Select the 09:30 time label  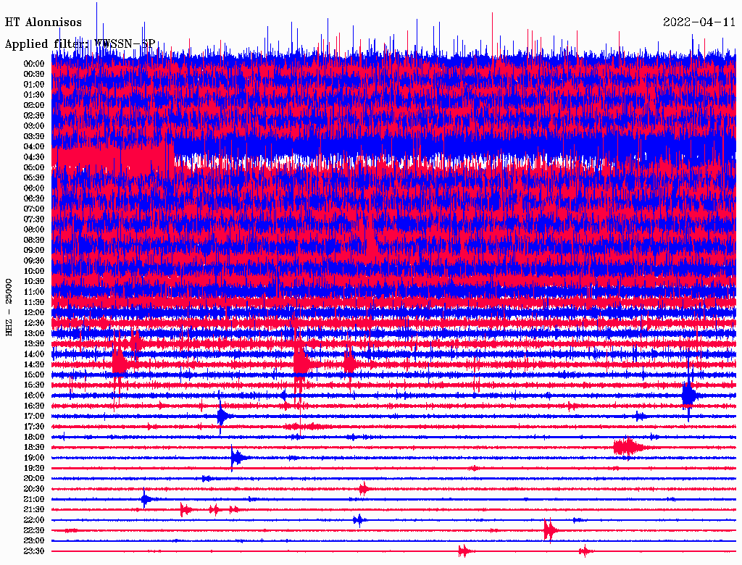coord(34,261)
